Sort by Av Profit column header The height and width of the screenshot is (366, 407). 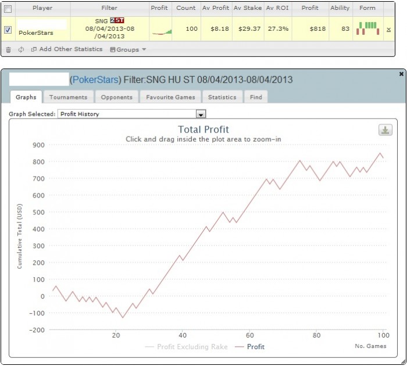[216, 8]
